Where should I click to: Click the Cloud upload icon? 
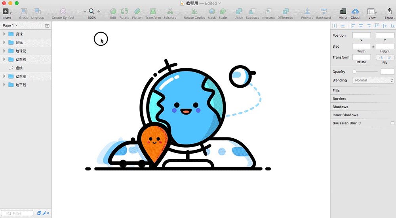[x=355, y=11]
